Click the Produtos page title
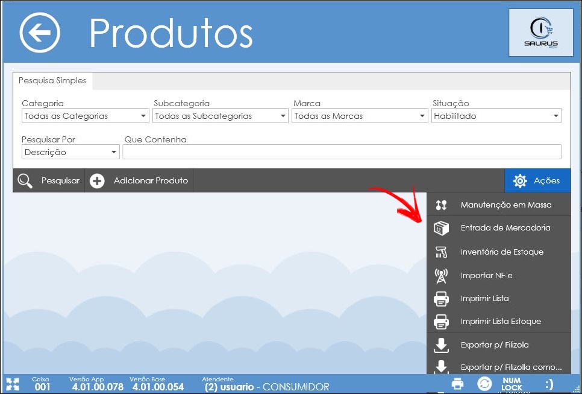The image size is (582, 394). tap(171, 33)
